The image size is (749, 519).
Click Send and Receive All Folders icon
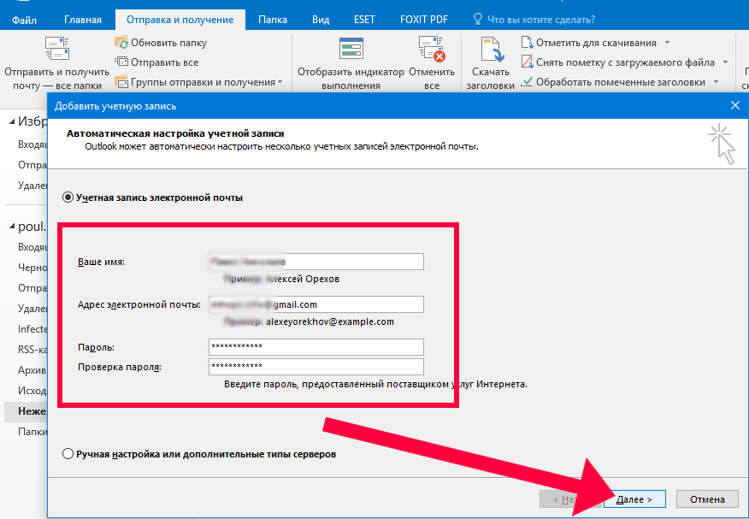pyautogui.click(x=56, y=50)
